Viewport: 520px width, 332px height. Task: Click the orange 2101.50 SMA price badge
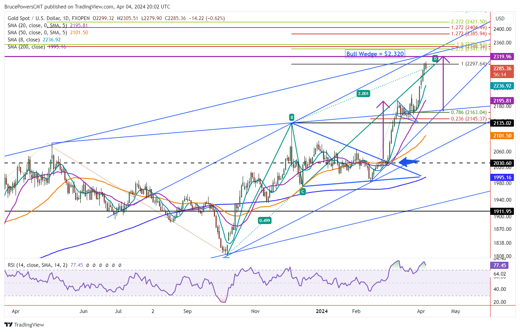pos(502,135)
